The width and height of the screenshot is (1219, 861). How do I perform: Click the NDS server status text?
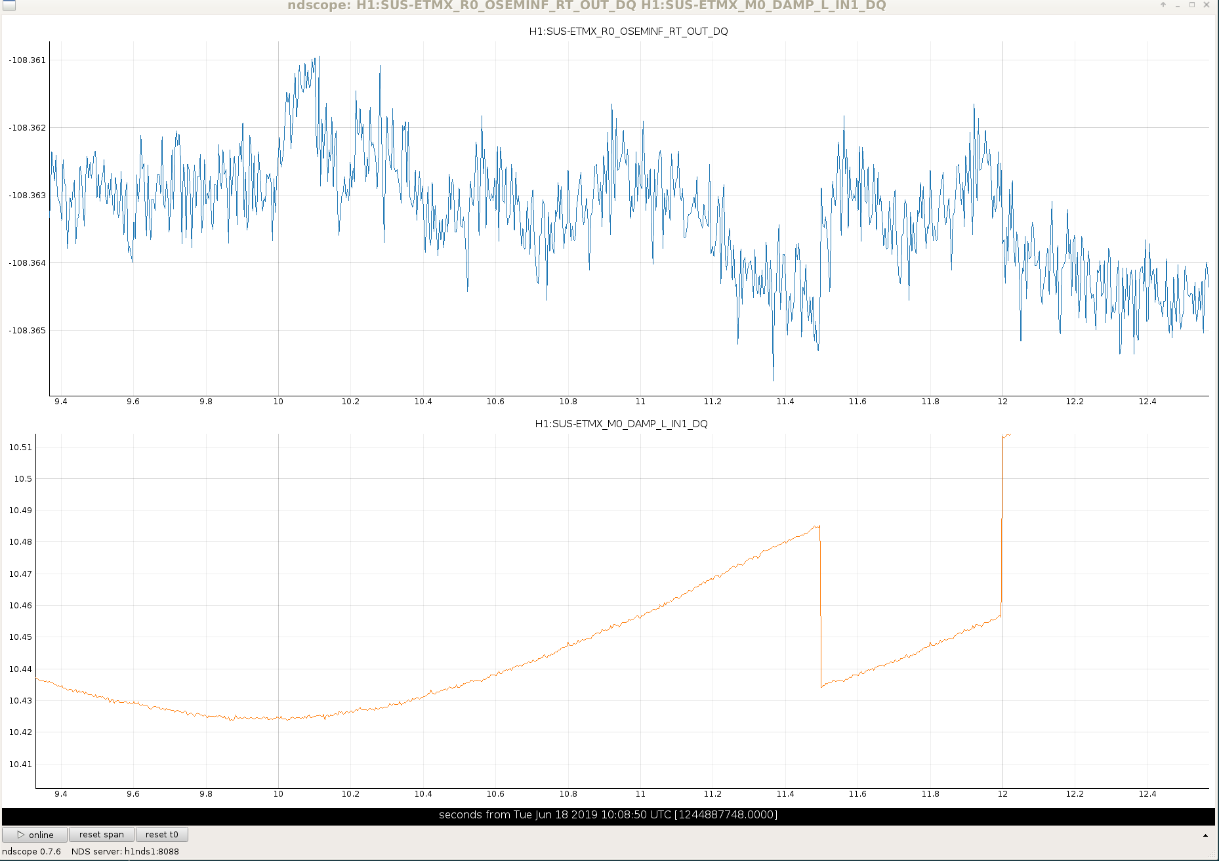click(x=125, y=852)
